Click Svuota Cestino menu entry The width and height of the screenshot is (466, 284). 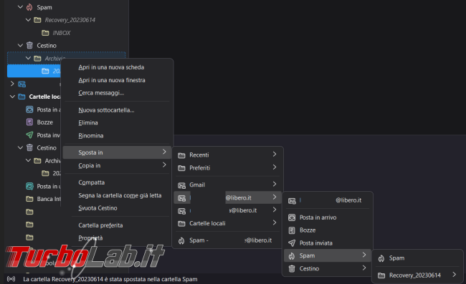98,208
